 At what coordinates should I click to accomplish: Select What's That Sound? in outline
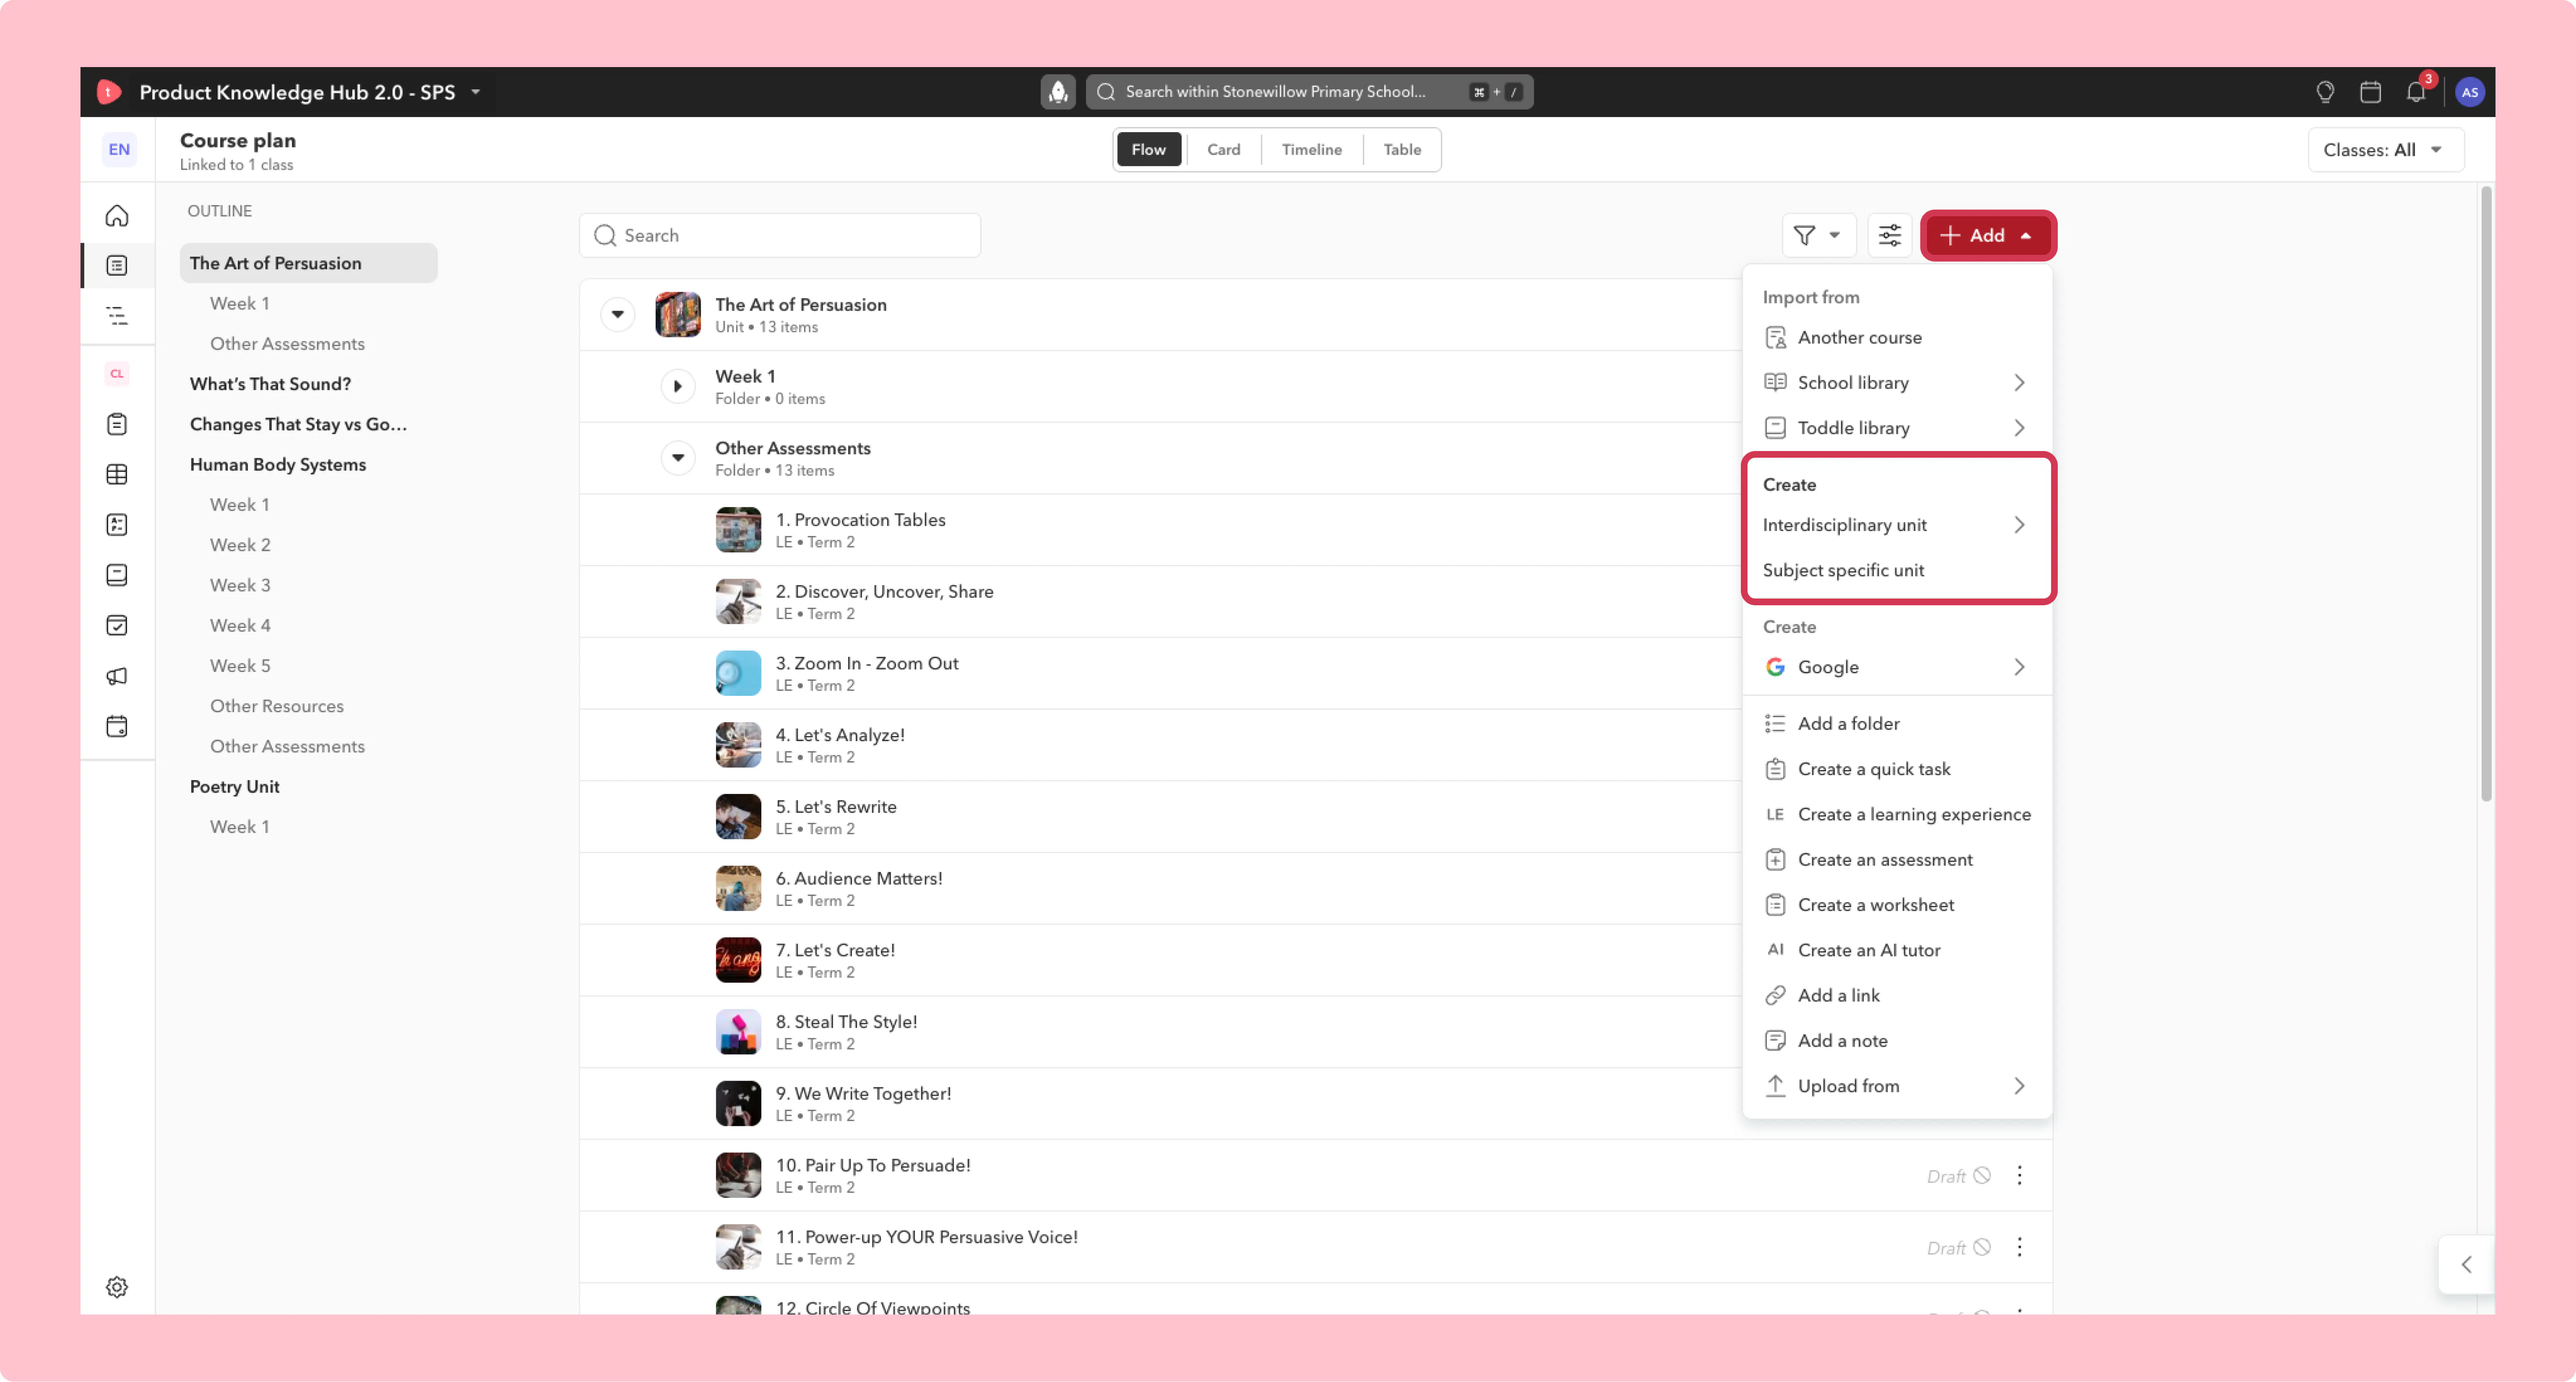(x=270, y=384)
